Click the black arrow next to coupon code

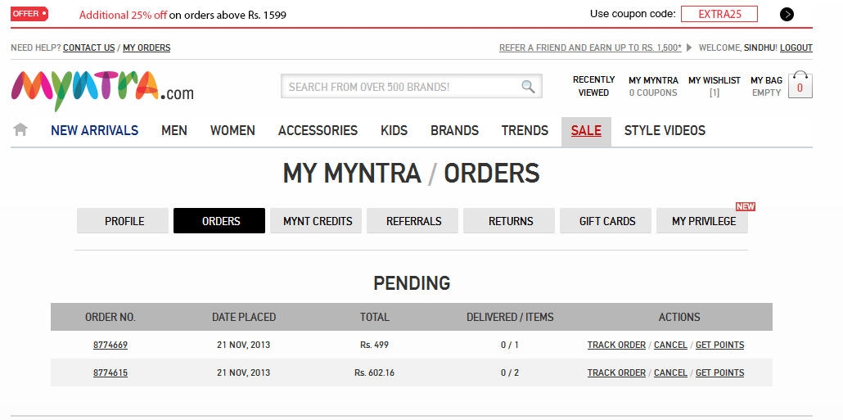tap(787, 14)
